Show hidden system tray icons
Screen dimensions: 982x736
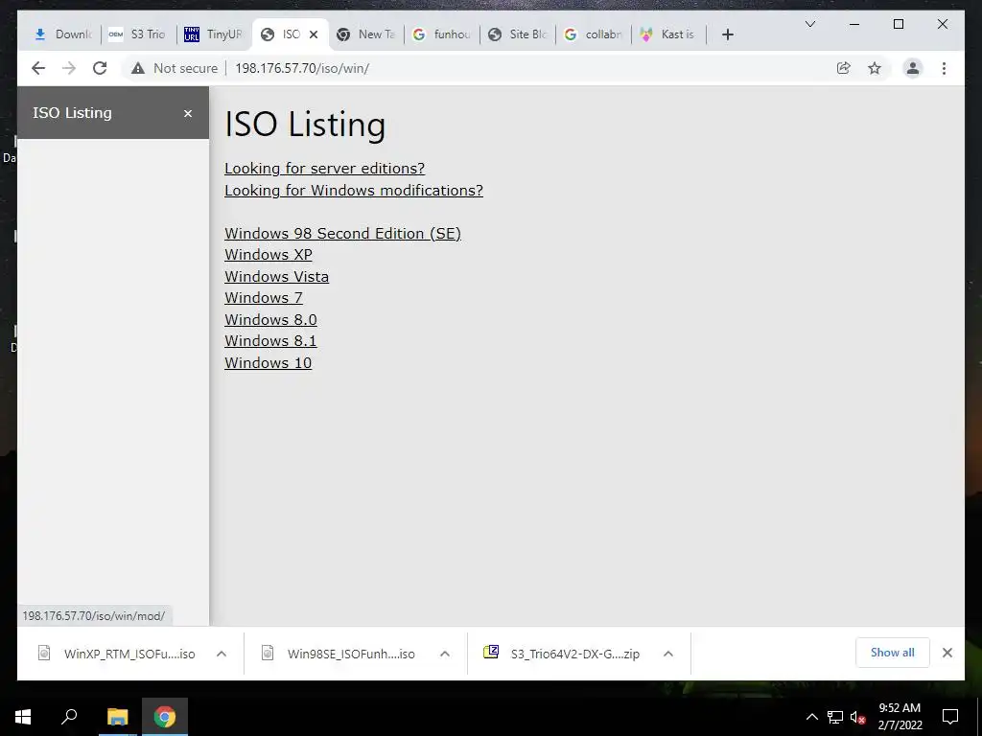tap(811, 717)
